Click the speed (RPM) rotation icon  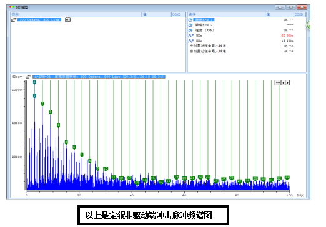pos(190,31)
